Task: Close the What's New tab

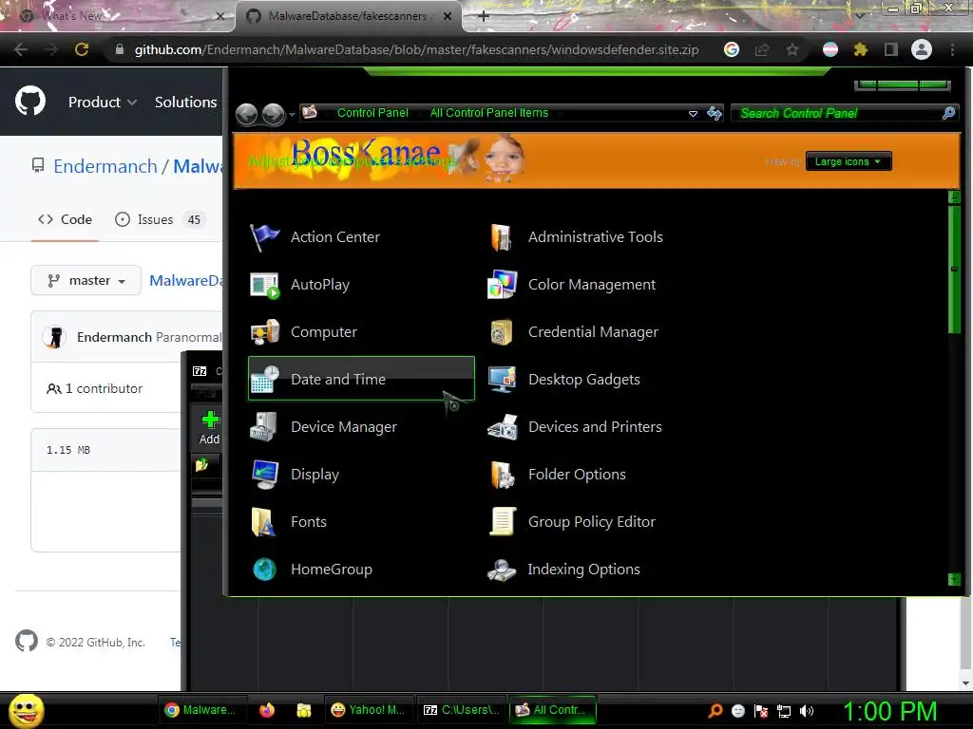Action: point(219,16)
